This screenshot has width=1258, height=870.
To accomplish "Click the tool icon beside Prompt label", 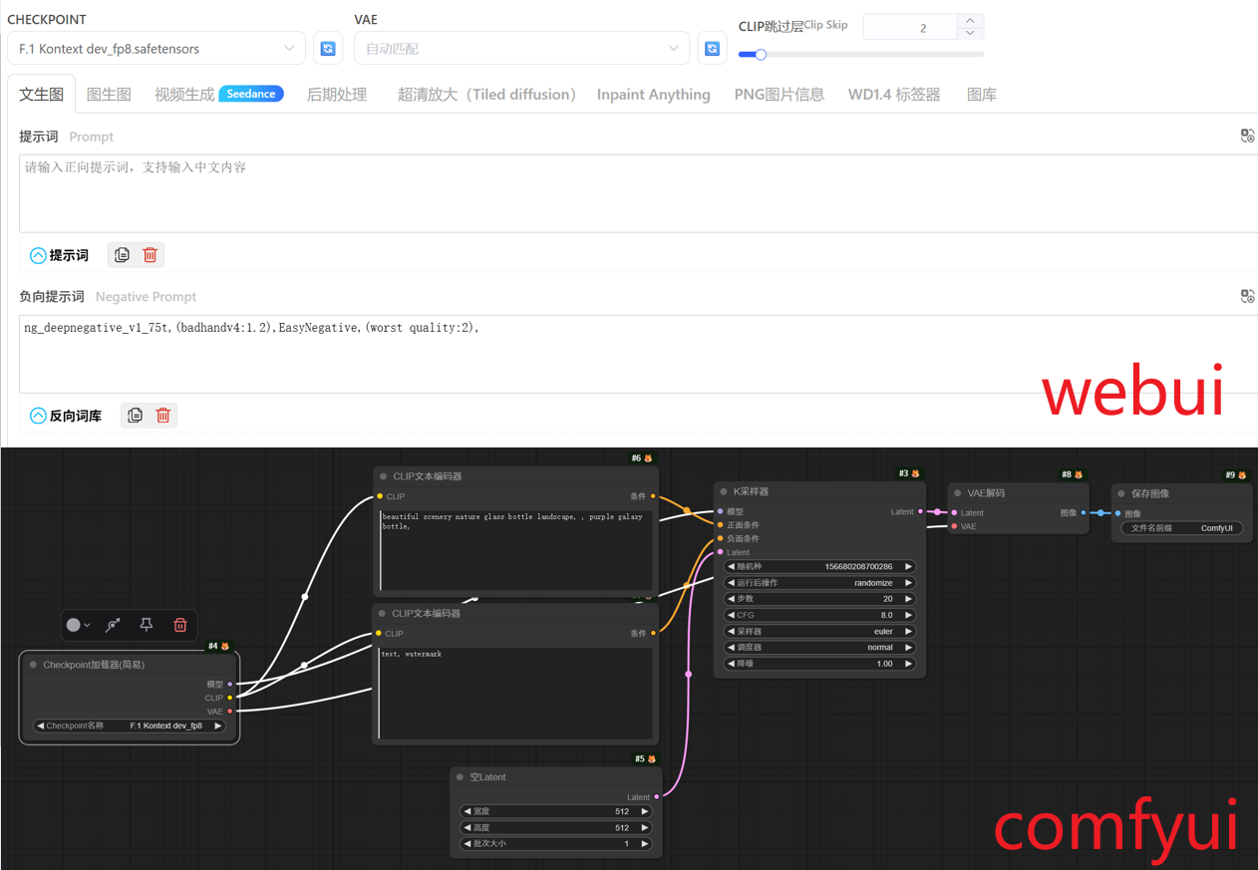I will click(x=1247, y=136).
